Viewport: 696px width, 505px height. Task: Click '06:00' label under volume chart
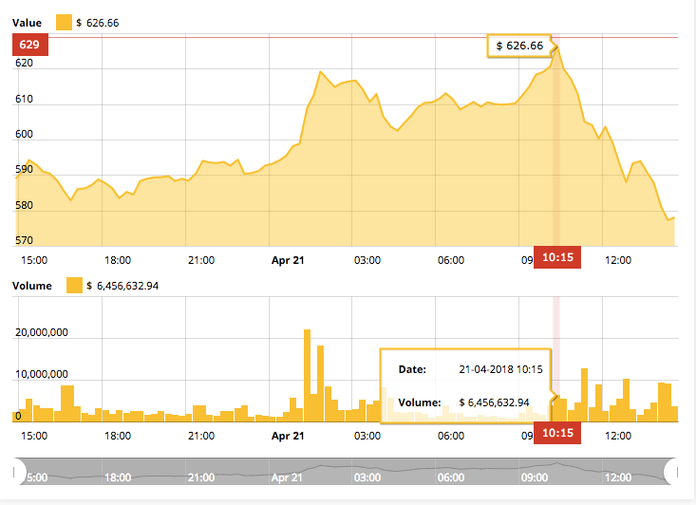pyautogui.click(x=451, y=436)
